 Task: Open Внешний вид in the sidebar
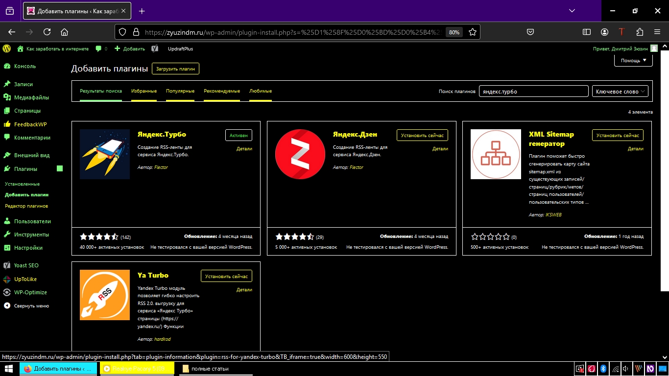coord(31,155)
